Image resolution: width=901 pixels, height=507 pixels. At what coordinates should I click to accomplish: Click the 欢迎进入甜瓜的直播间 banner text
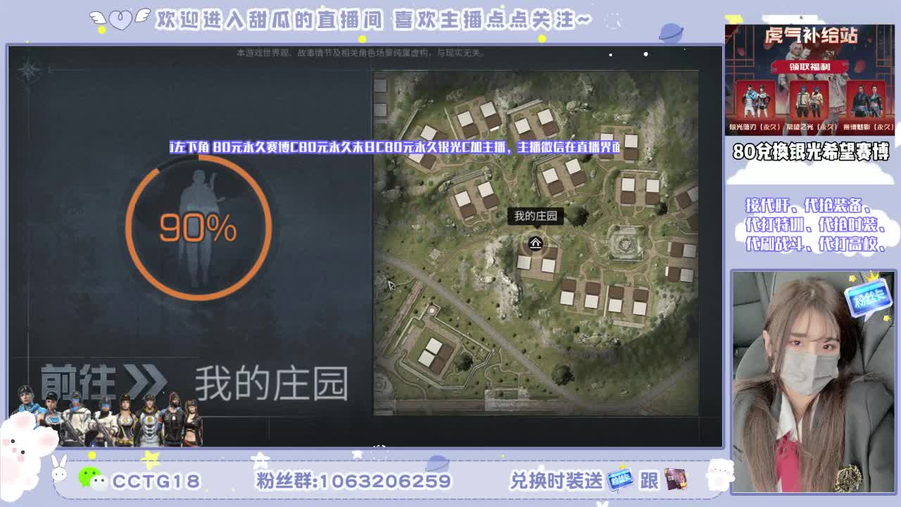pyautogui.click(x=270, y=20)
